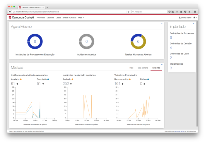This screenshot has height=143, width=205.
Task: Go to Tarefas Humanas page
Action: (69, 18)
